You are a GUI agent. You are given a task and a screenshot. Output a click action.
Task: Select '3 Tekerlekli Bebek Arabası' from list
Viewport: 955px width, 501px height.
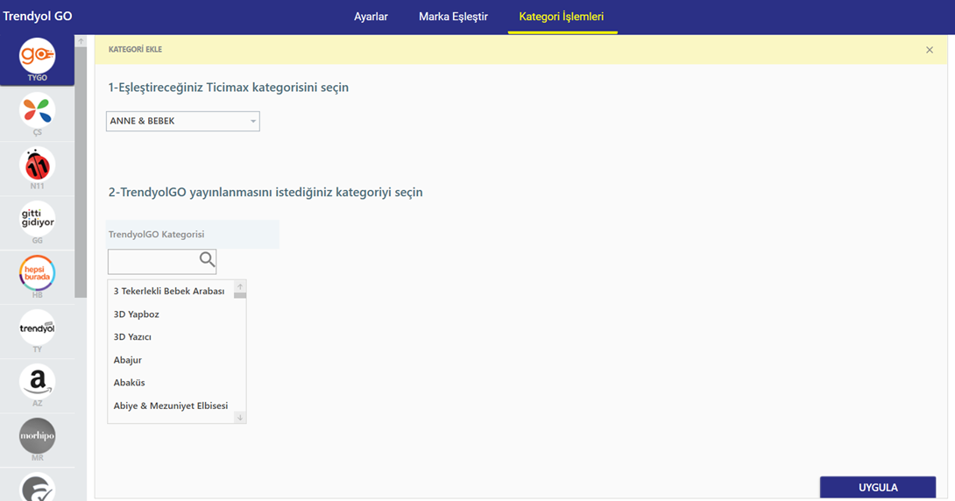[x=171, y=292]
